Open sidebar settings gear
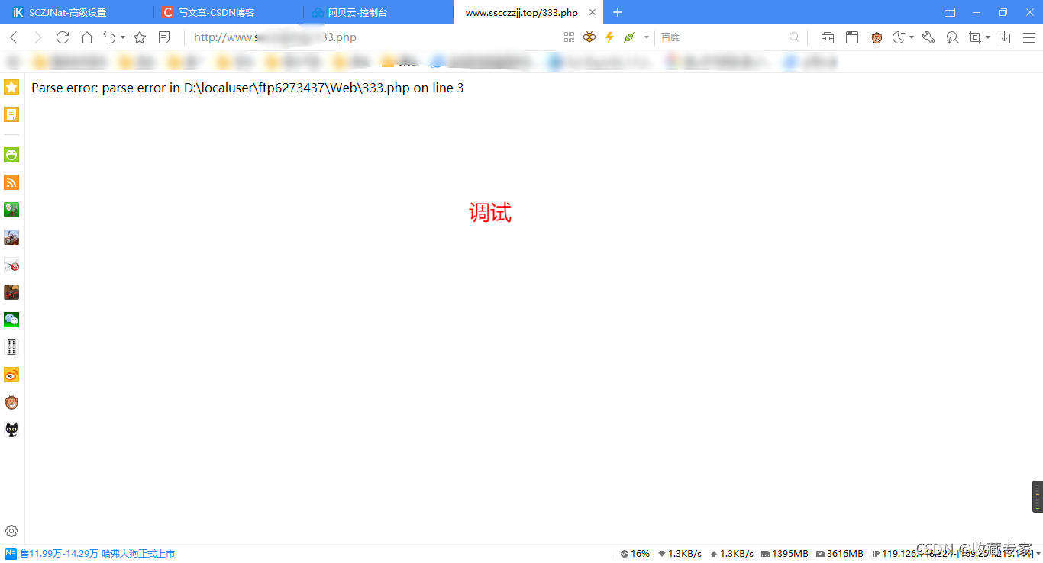1043x563 pixels. 11,531
